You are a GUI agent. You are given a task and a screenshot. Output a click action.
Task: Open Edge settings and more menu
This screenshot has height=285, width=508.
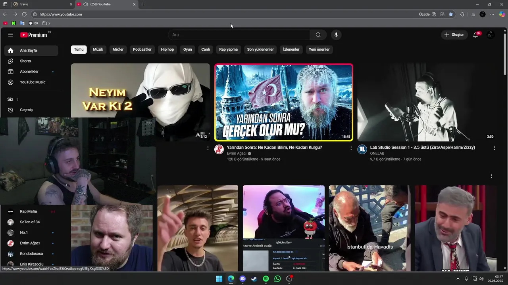click(x=492, y=14)
